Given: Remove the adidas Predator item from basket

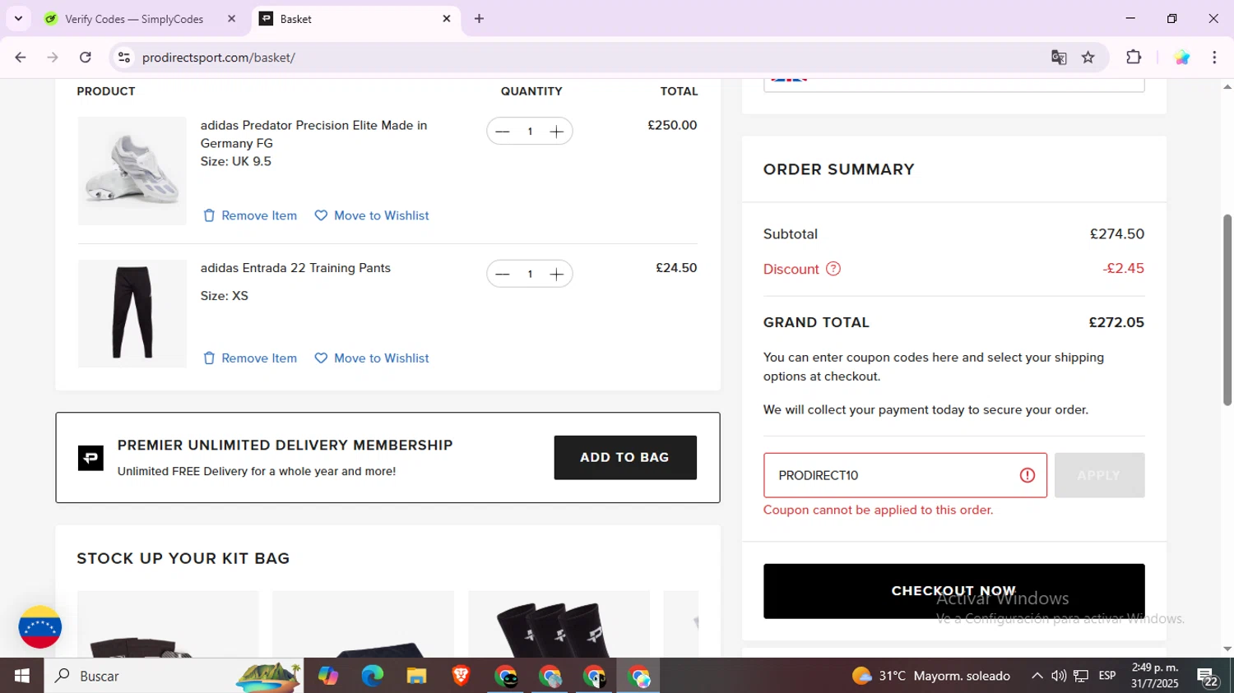Looking at the screenshot, I should pos(250,215).
